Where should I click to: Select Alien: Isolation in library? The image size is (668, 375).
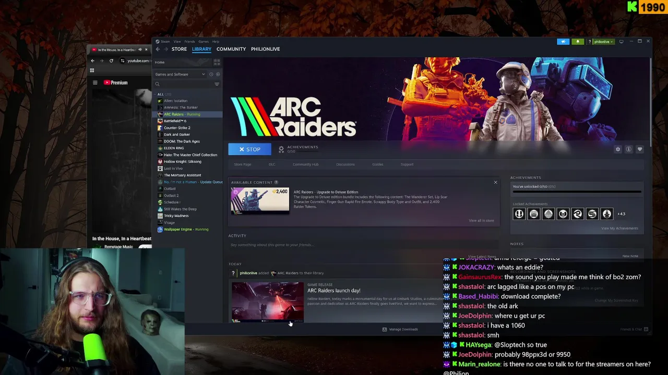pos(175,101)
